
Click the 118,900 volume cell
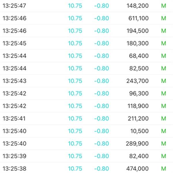[x=138, y=106]
